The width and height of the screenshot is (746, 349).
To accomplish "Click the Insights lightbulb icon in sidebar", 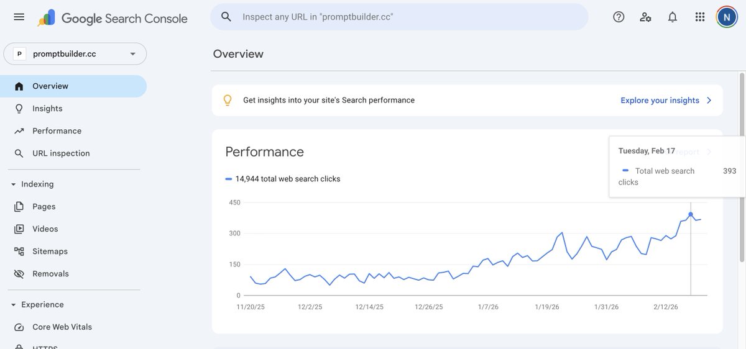I will pyautogui.click(x=19, y=109).
